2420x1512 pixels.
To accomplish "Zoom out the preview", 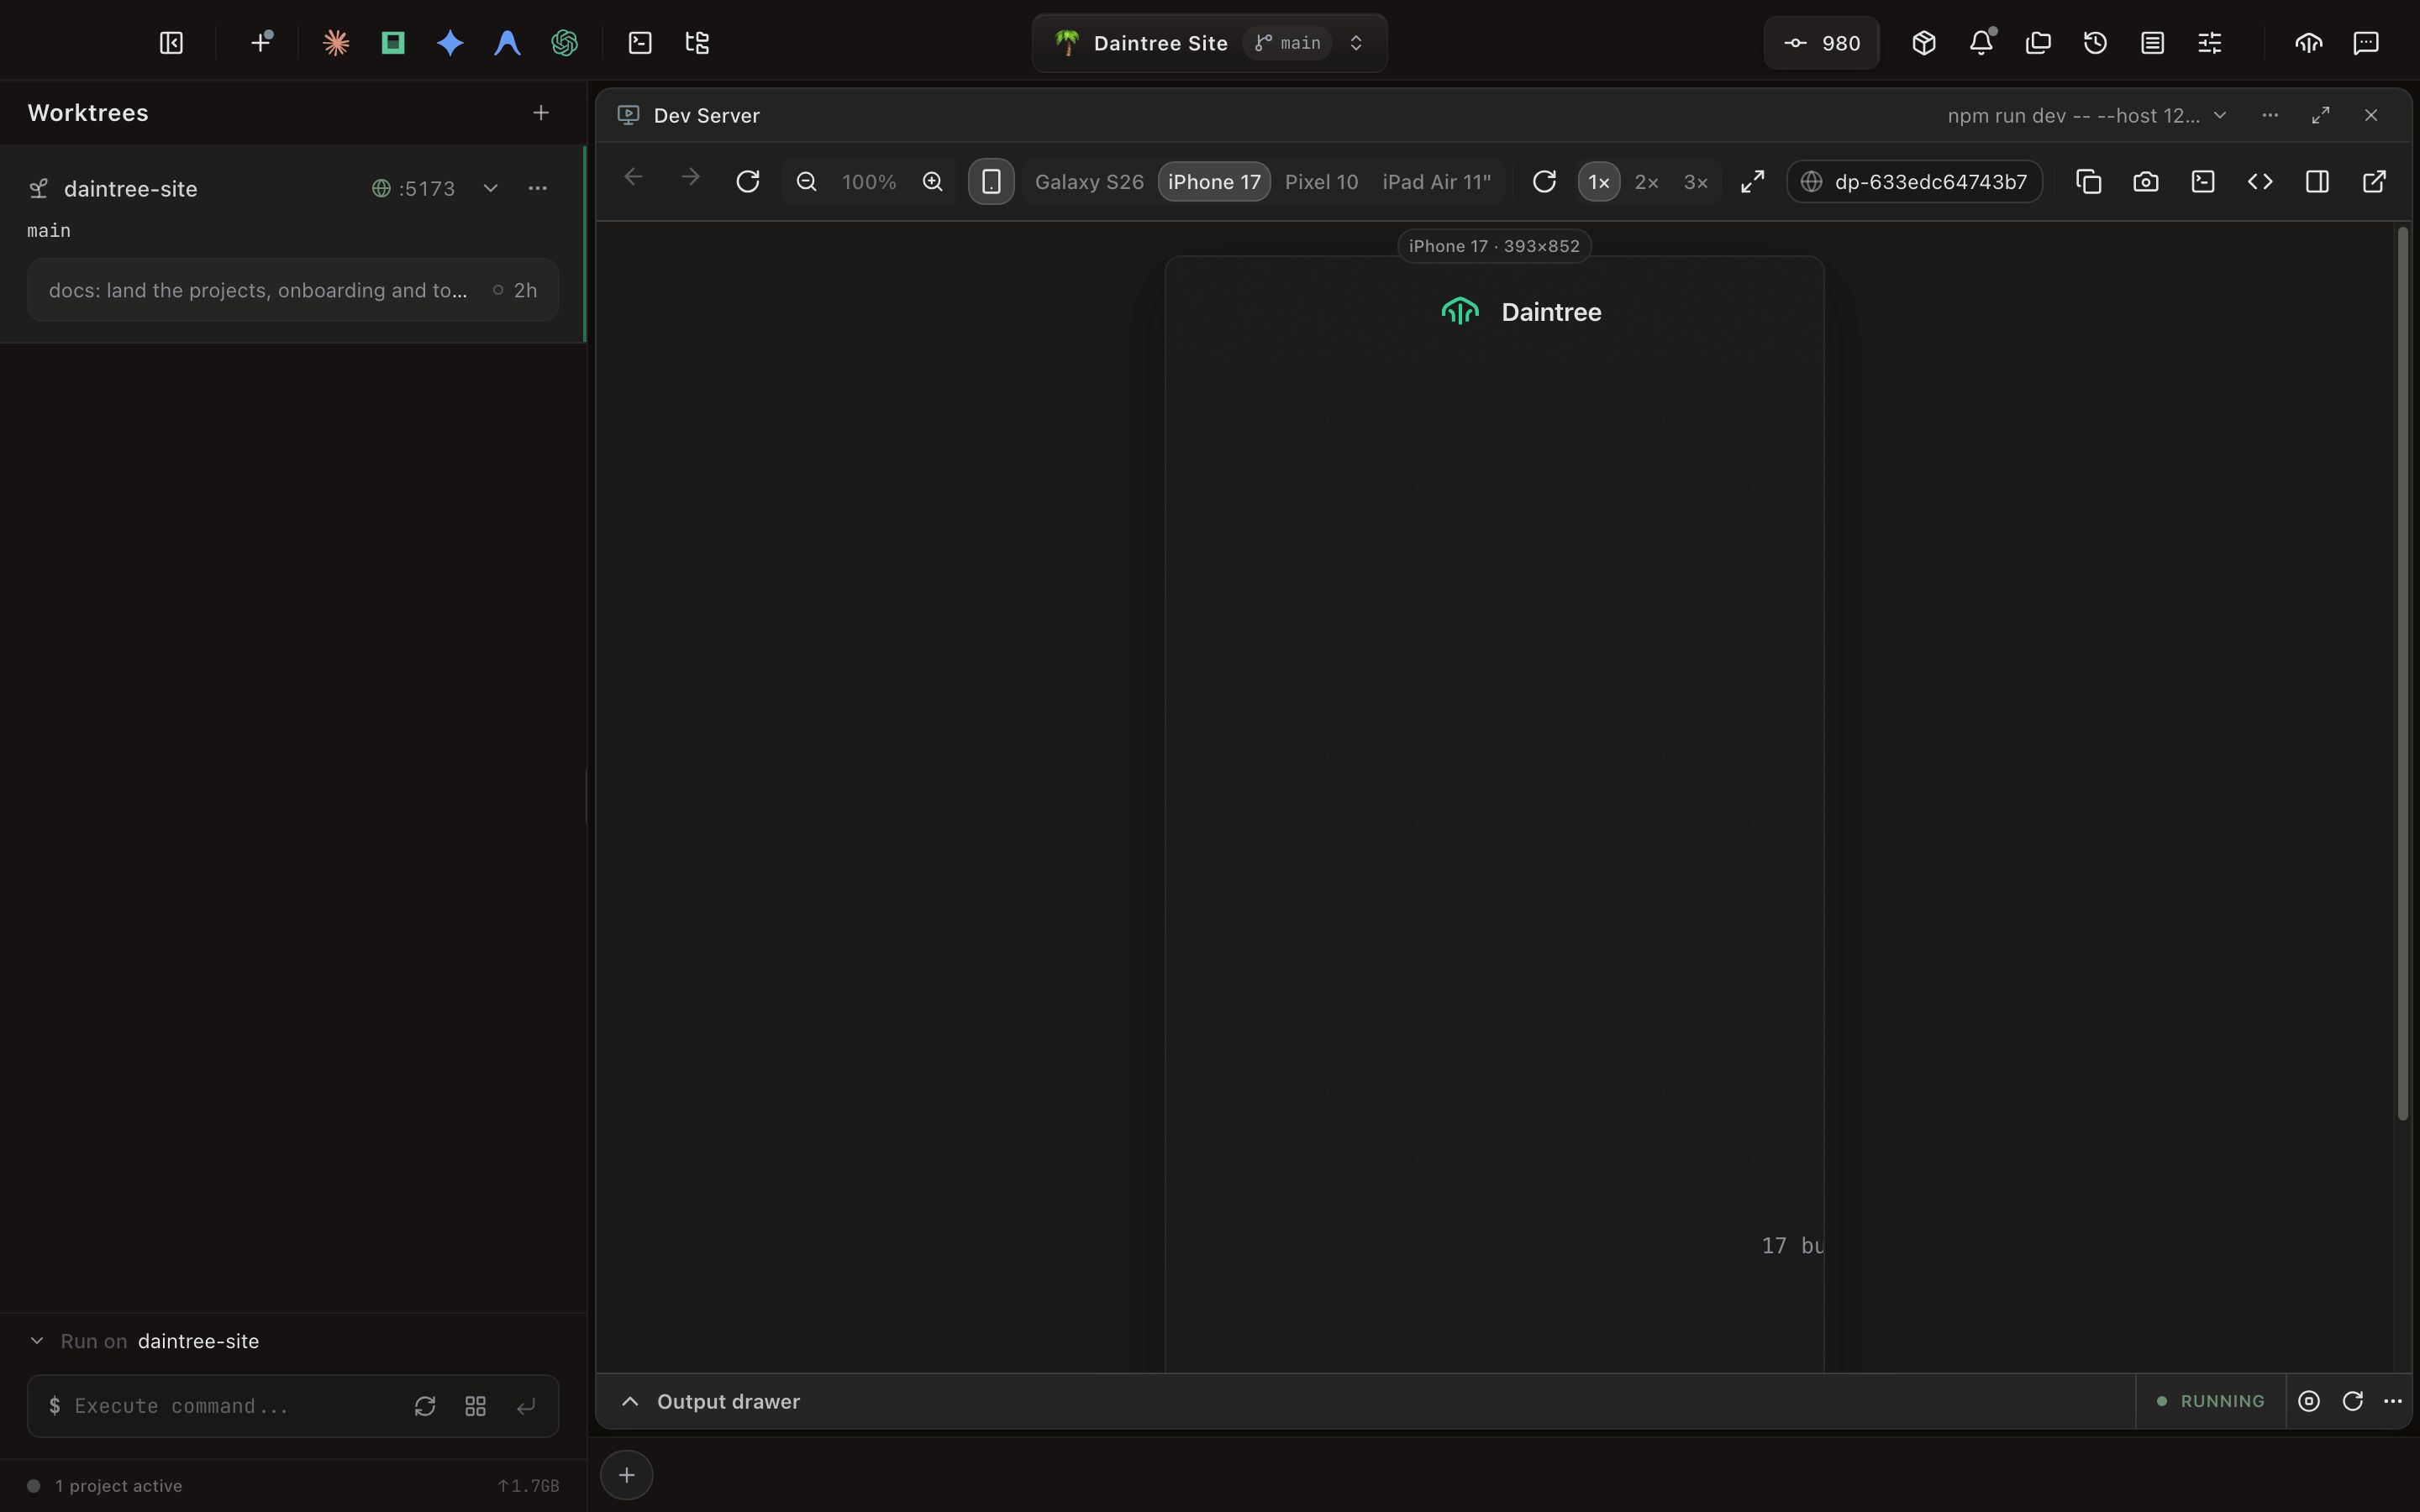I will (x=806, y=182).
